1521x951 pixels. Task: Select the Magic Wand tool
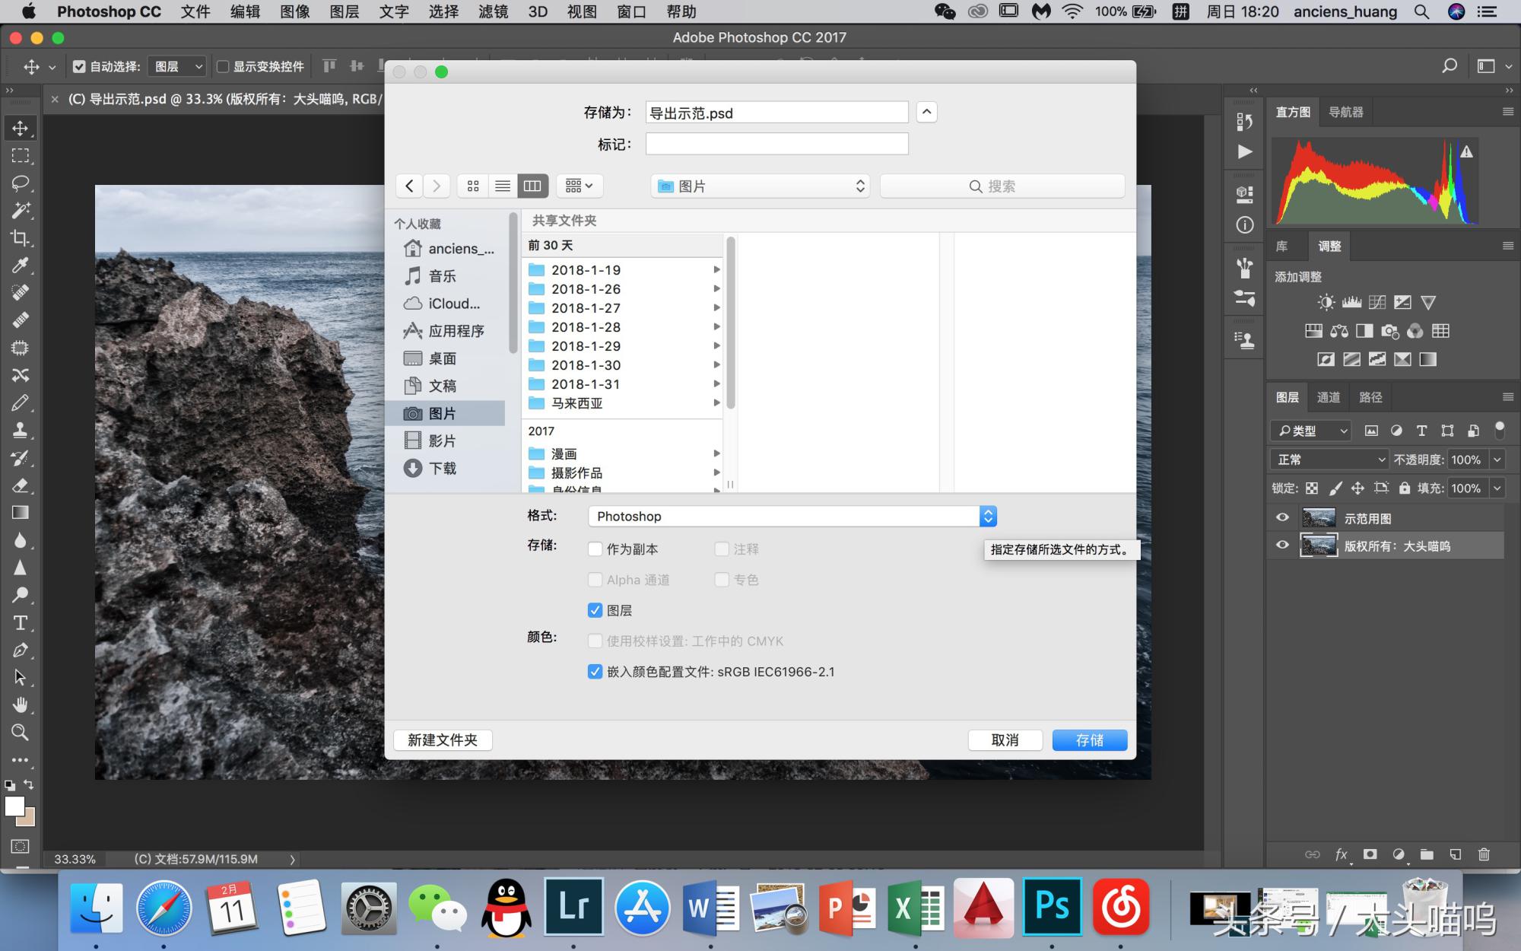[x=21, y=210]
